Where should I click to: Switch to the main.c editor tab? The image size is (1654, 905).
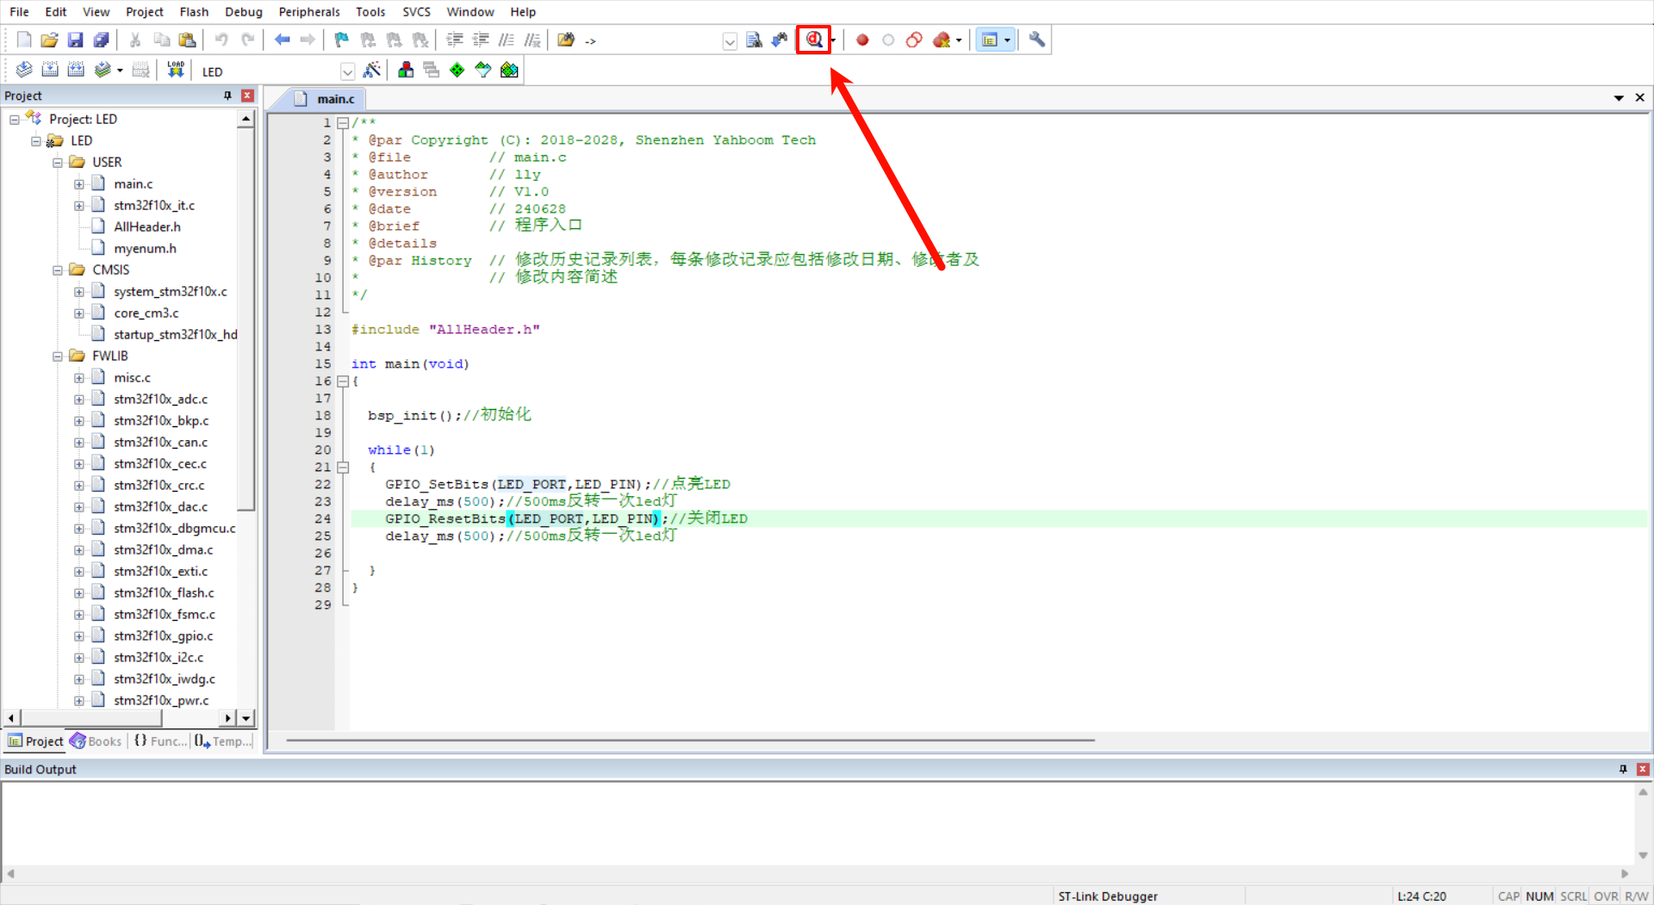point(326,98)
